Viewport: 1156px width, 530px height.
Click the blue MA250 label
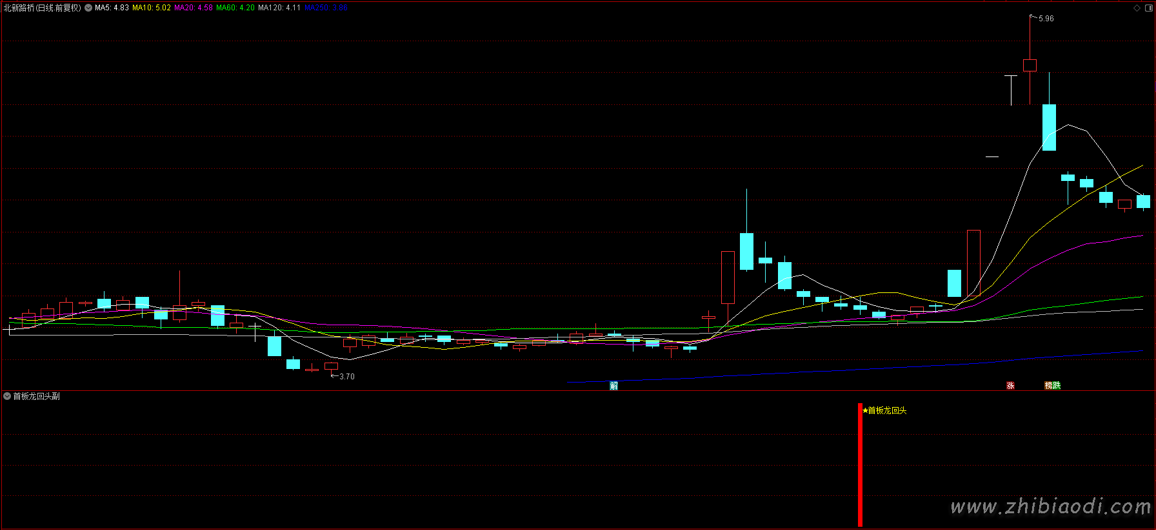326,8
